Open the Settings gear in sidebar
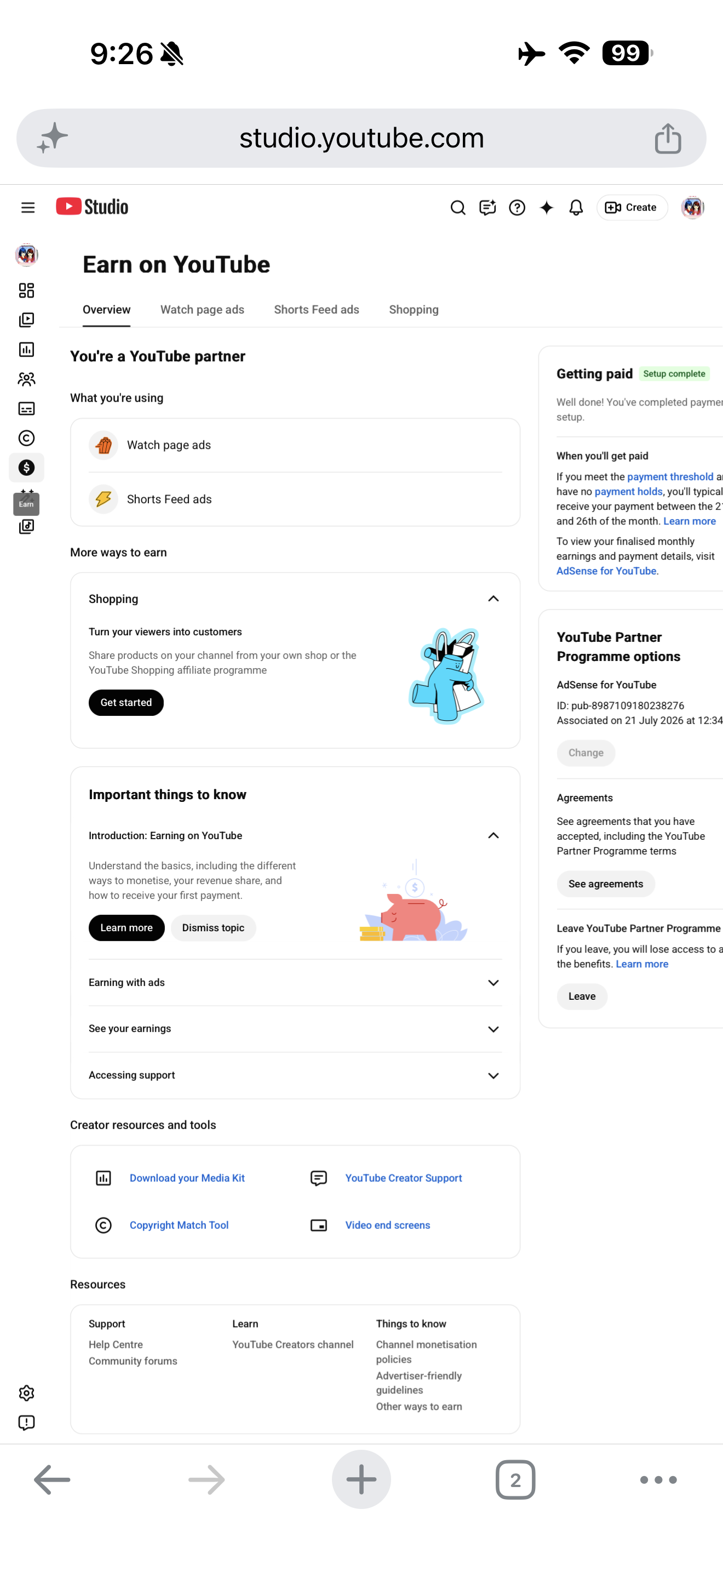Viewport: 723px width, 1572px height. (x=26, y=1393)
